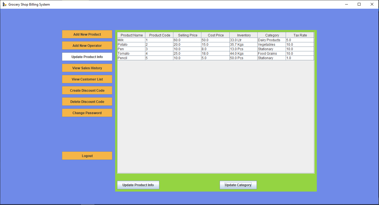Click Pen's Stationary category cell

[x=272, y=49]
